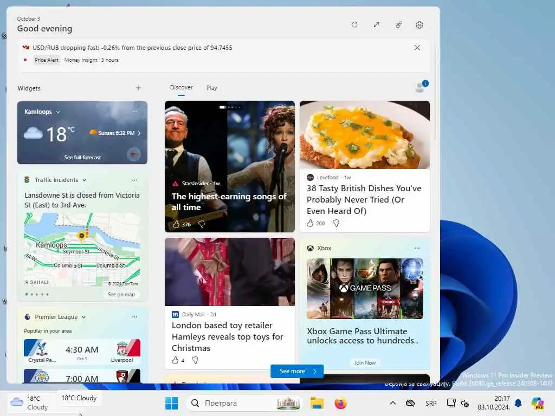Open Crystal Palace vs Liverpool 4:30 AM match
The image size is (555, 416).
tap(82, 351)
